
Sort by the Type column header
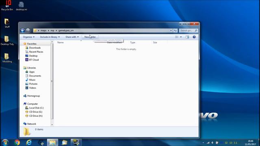point(133,43)
